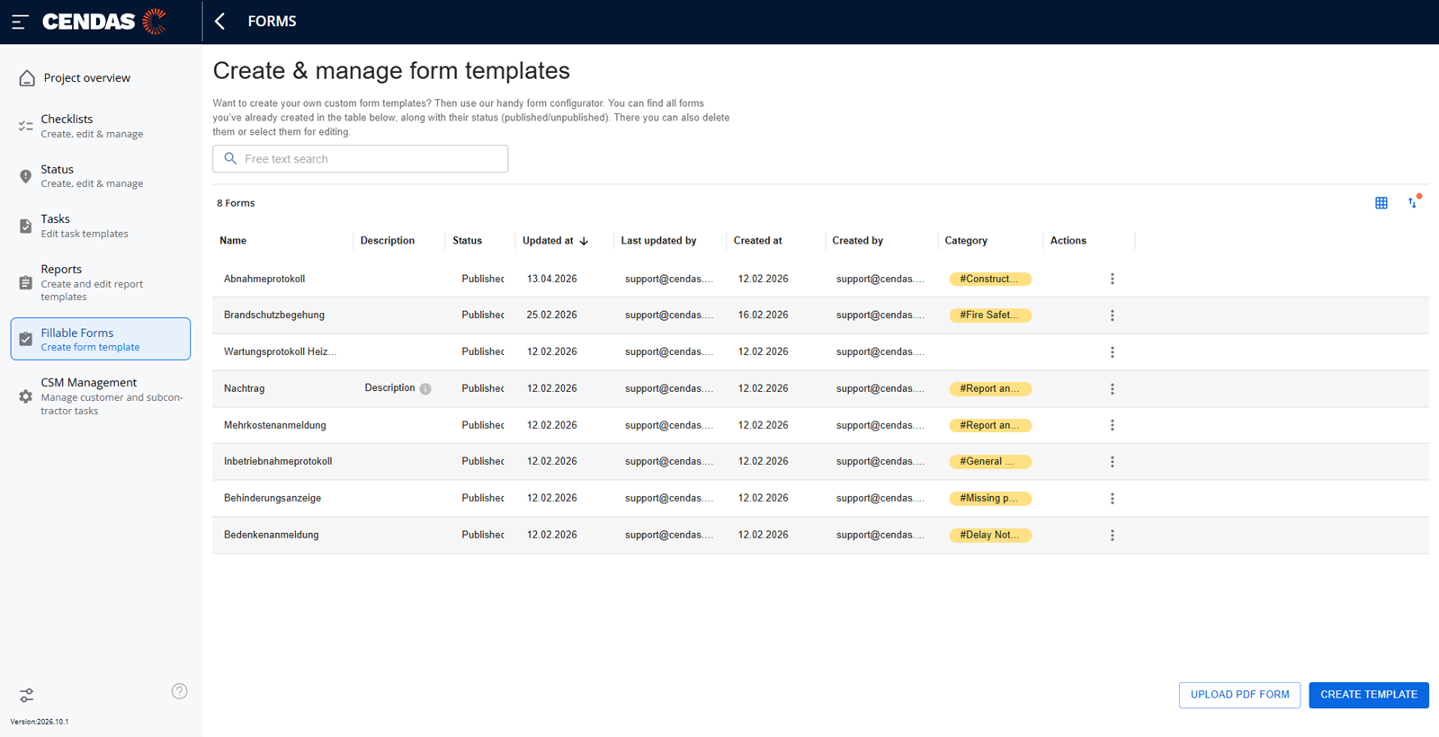Select the yellow #Fire Safety category tag
This screenshot has width=1439, height=737.
[x=990, y=315]
